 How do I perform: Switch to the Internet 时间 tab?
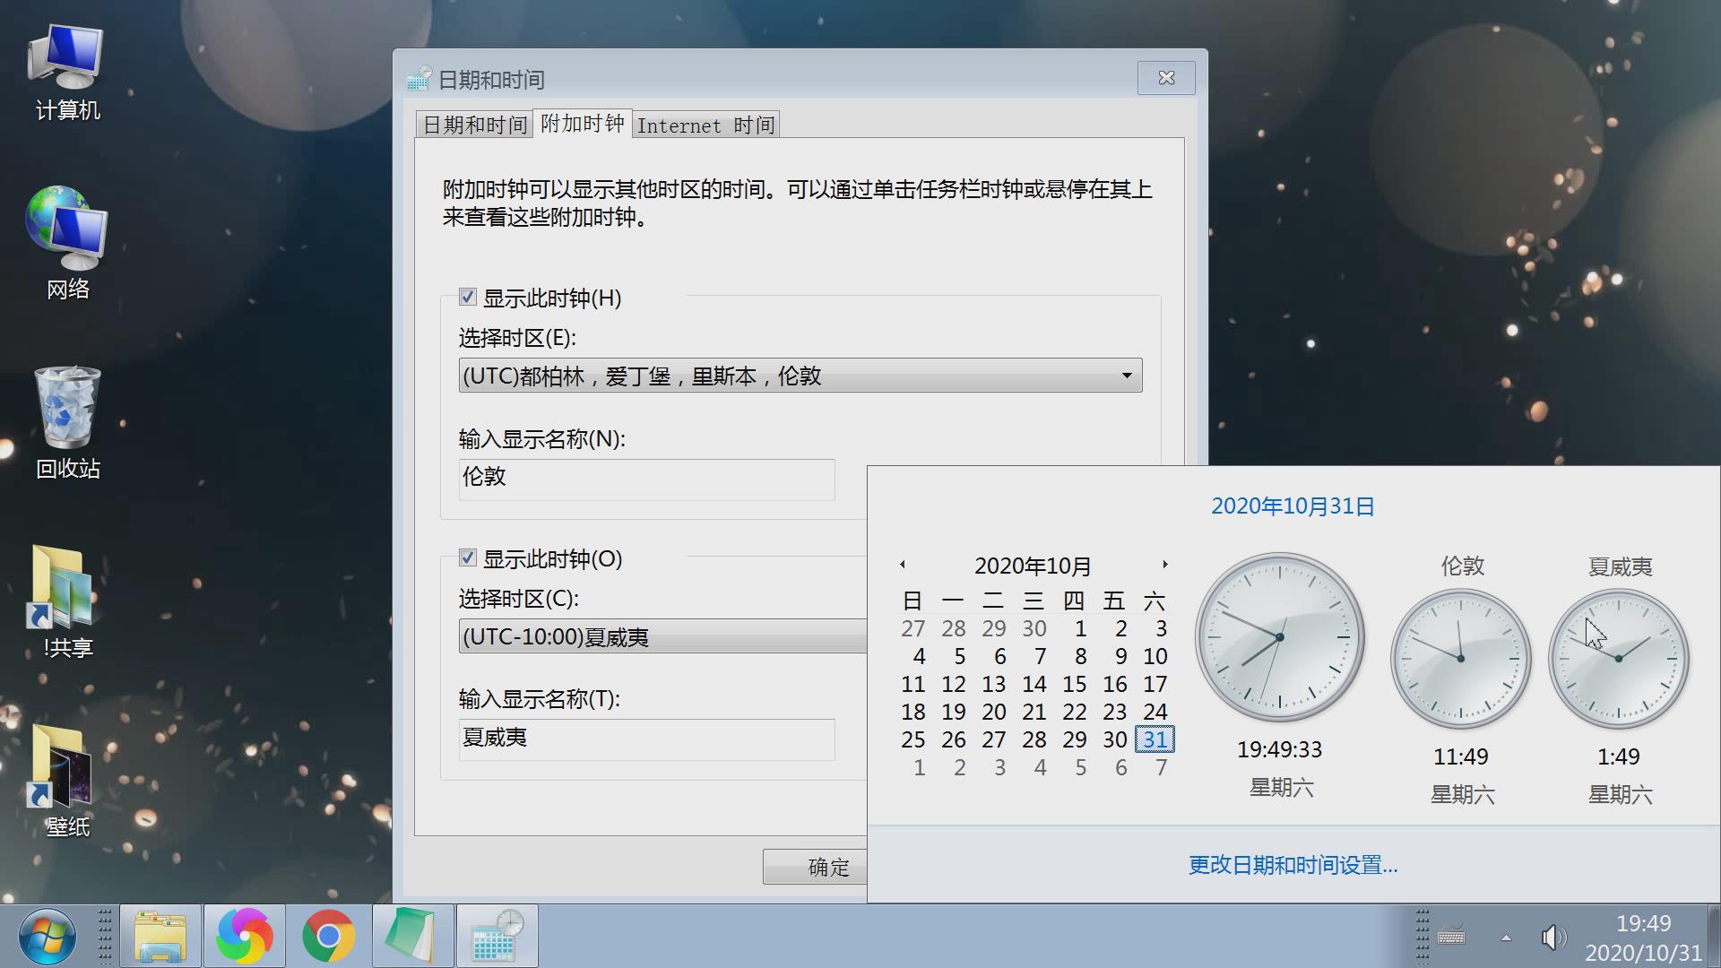(x=705, y=125)
